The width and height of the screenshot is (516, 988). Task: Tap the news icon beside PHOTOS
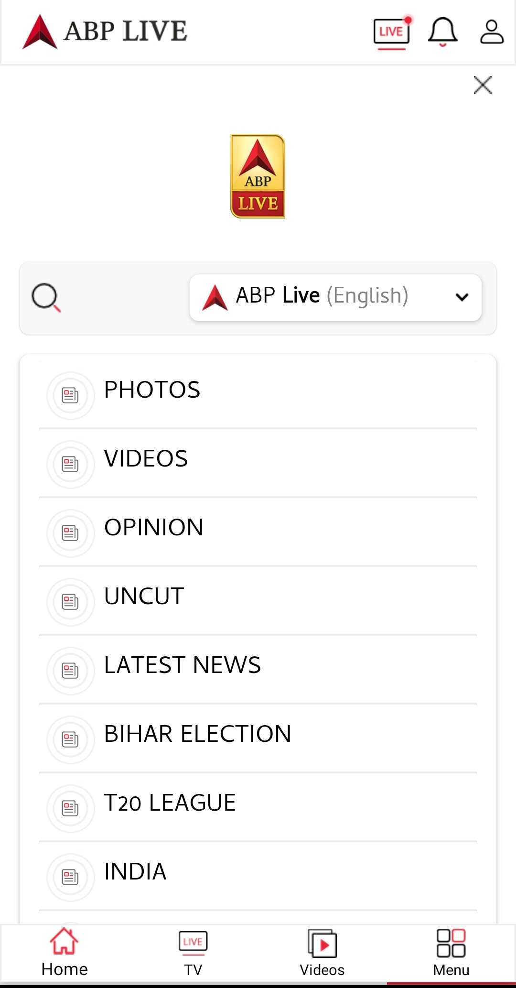[70, 395]
